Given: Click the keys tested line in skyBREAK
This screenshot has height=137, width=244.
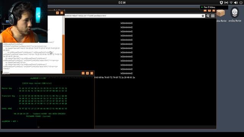Looking at the screenshot, I should (37, 83).
